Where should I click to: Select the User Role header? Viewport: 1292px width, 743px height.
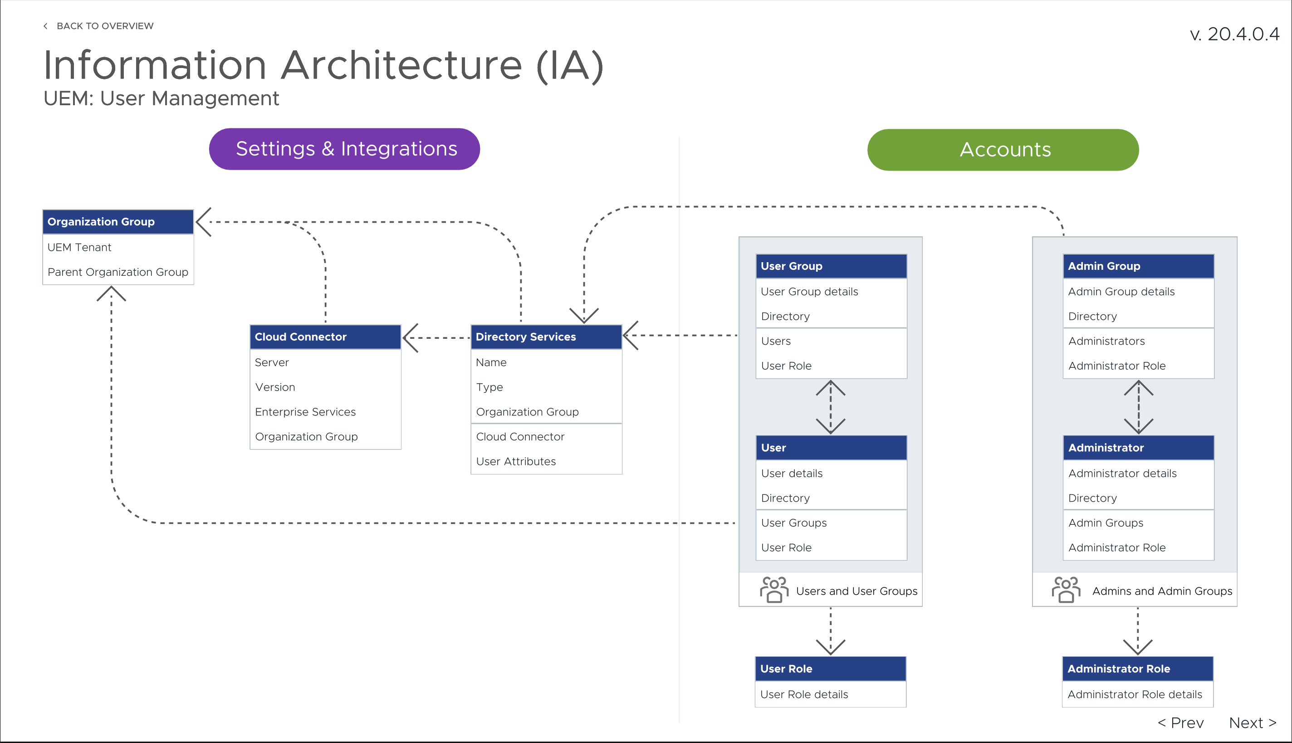830,669
